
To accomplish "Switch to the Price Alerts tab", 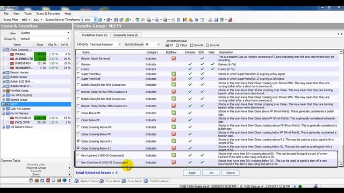I will 110,181.
